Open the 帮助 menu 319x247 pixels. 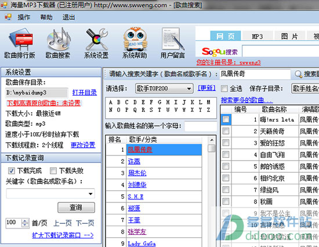click(46, 17)
